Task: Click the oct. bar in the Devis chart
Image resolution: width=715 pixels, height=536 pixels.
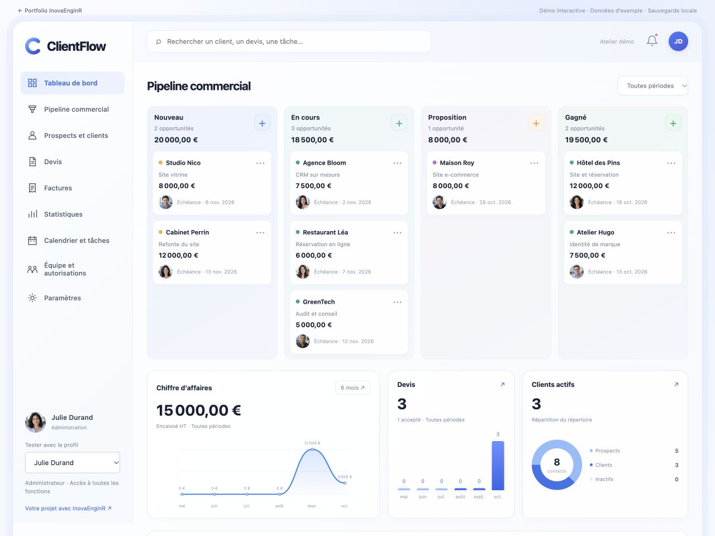Action: point(498,466)
